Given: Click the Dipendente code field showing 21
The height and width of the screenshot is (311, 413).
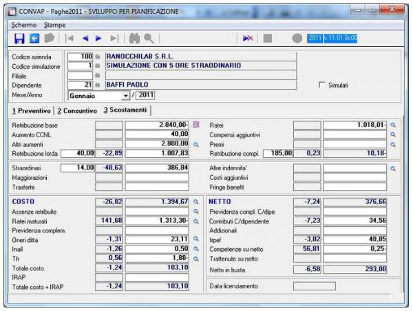Looking at the screenshot, I should tap(80, 85).
